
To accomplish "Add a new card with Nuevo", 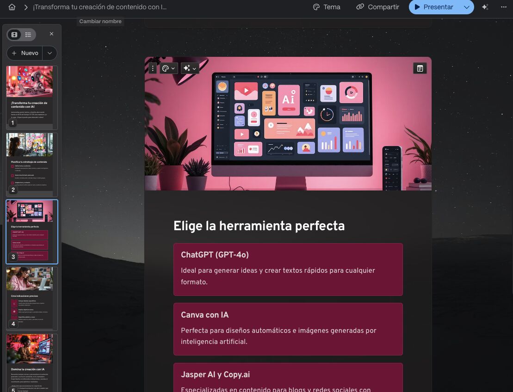I will point(25,53).
